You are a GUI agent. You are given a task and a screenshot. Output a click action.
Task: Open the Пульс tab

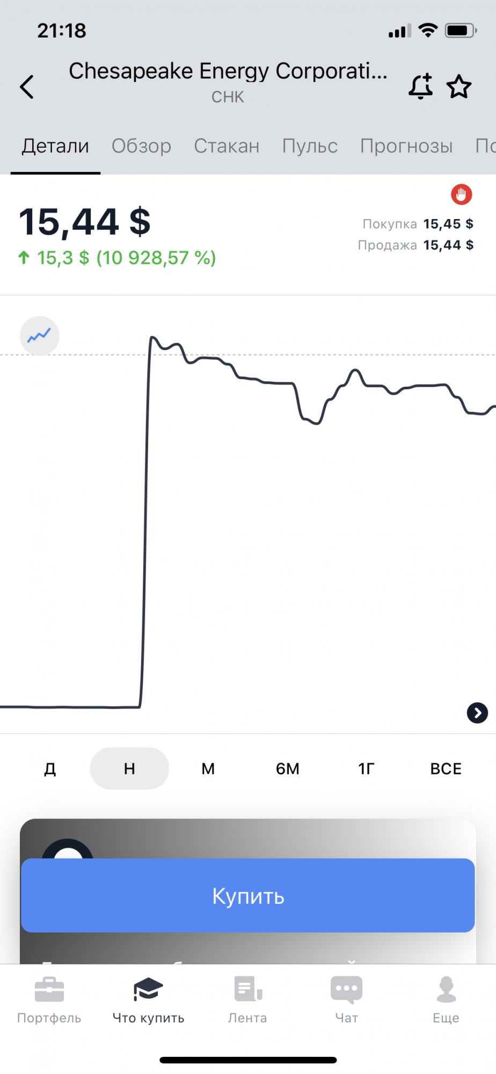point(310,146)
